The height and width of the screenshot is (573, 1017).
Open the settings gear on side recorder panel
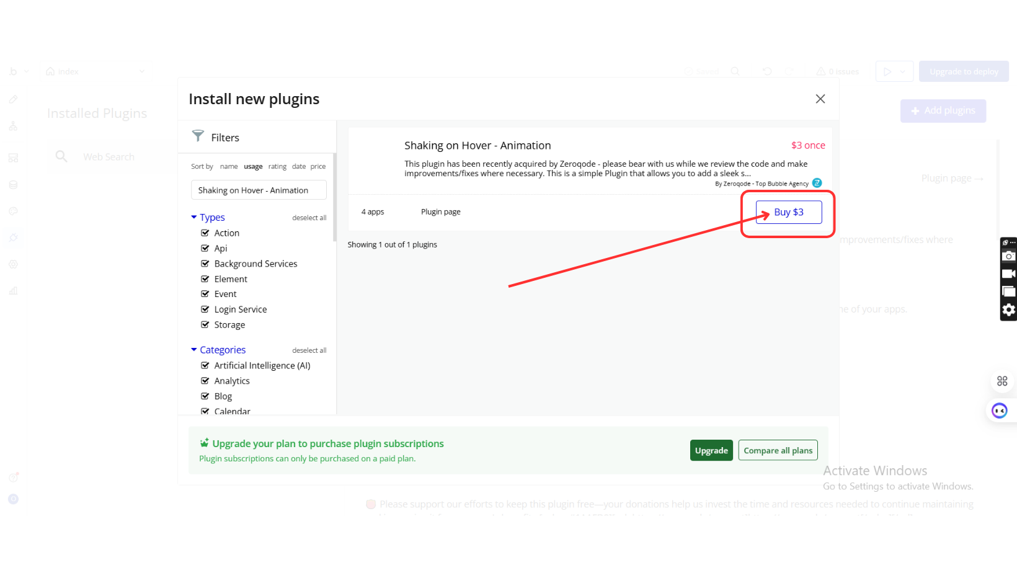tap(1008, 309)
